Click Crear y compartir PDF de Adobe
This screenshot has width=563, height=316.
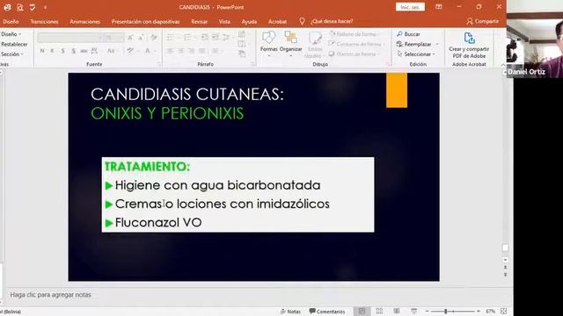469,45
